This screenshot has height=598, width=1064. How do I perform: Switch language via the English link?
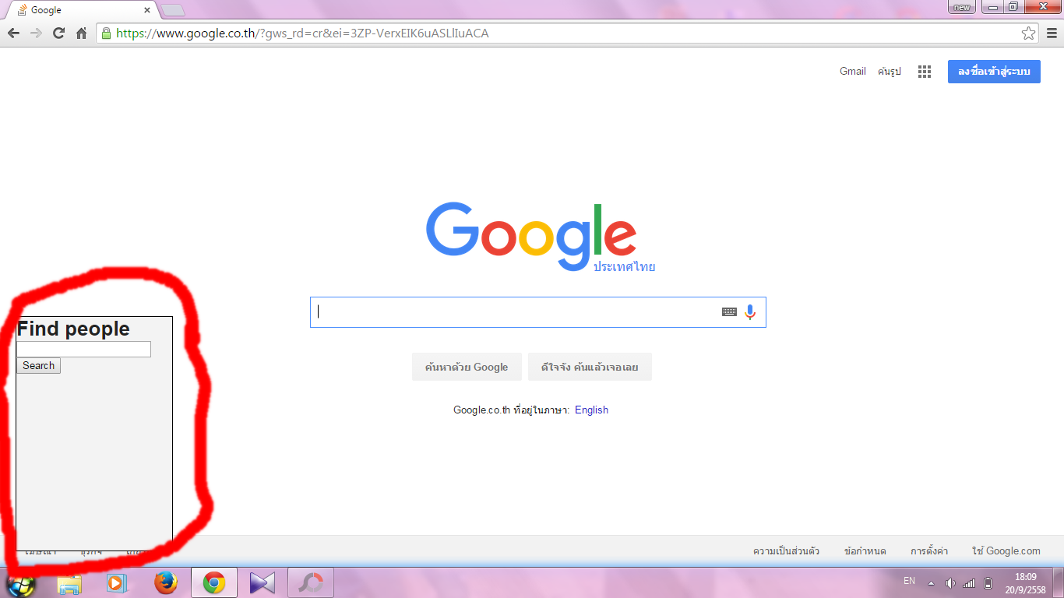click(591, 410)
